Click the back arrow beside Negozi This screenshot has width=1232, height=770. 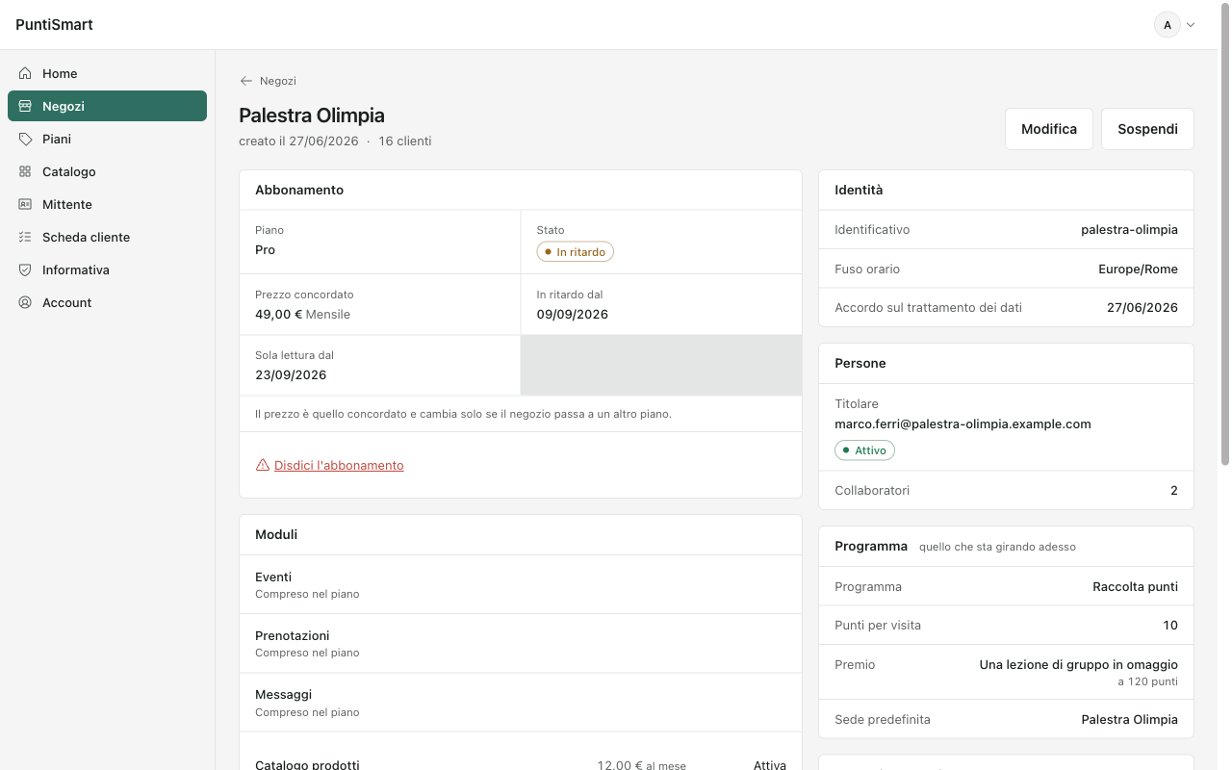pyautogui.click(x=246, y=81)
